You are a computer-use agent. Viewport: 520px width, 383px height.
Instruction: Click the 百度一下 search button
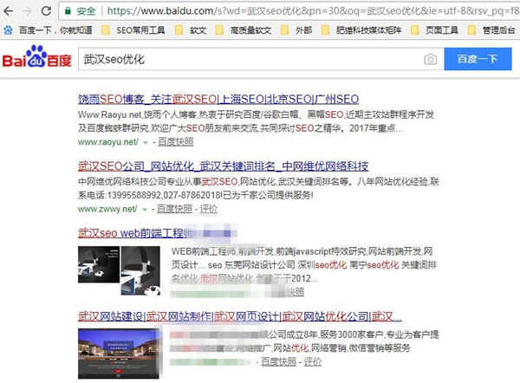coord(478,59)
